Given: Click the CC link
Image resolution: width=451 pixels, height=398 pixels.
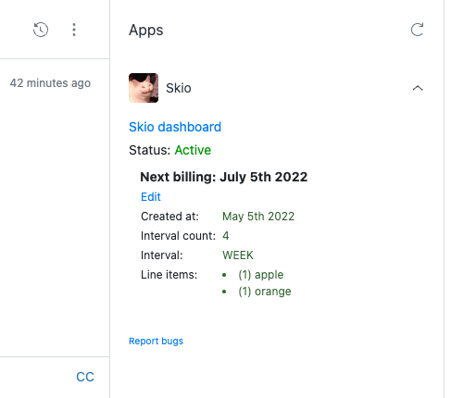Looking at the screenshot, I should tap(85, 377).
